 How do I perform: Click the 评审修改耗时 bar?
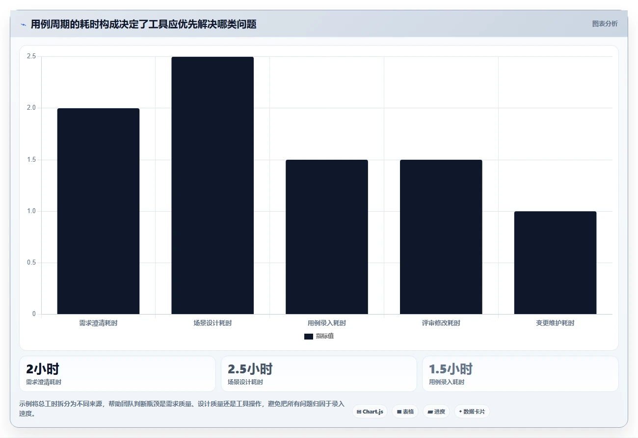(x=441, y=237)
